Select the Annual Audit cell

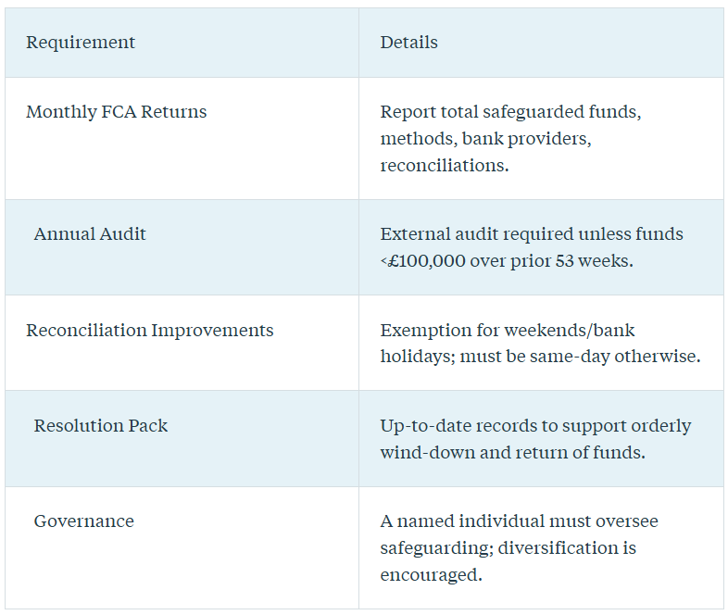pyautogui.click(x=90, y=234)
